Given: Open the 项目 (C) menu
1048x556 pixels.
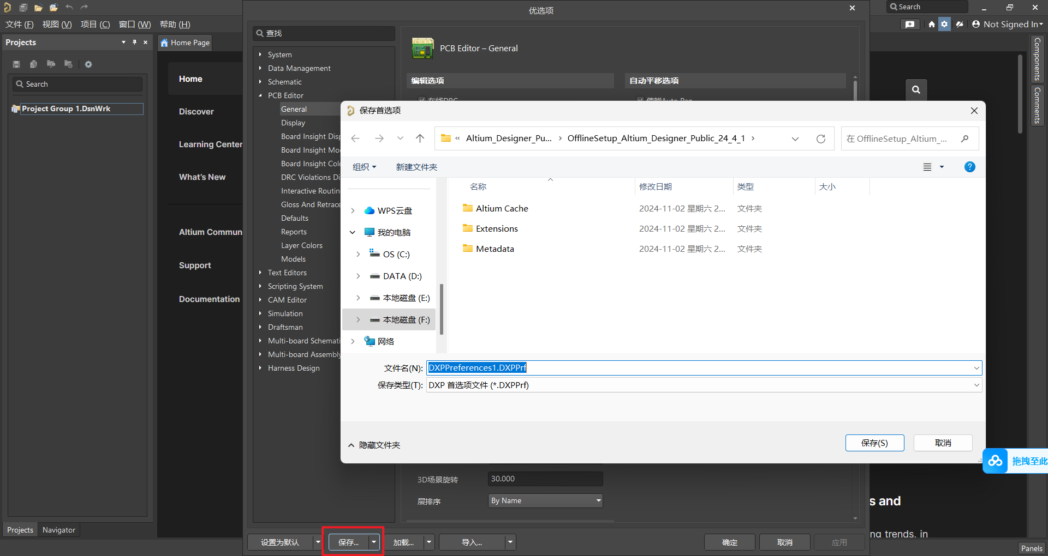Looking at the screenshot, I should pyautogui.click(x=96, y=25).
